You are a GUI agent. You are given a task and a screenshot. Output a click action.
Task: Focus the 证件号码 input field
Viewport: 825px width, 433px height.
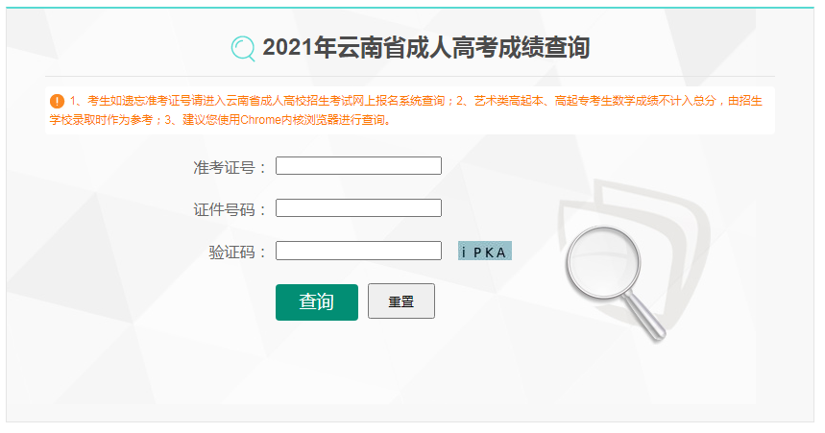(x=358, y=207)
